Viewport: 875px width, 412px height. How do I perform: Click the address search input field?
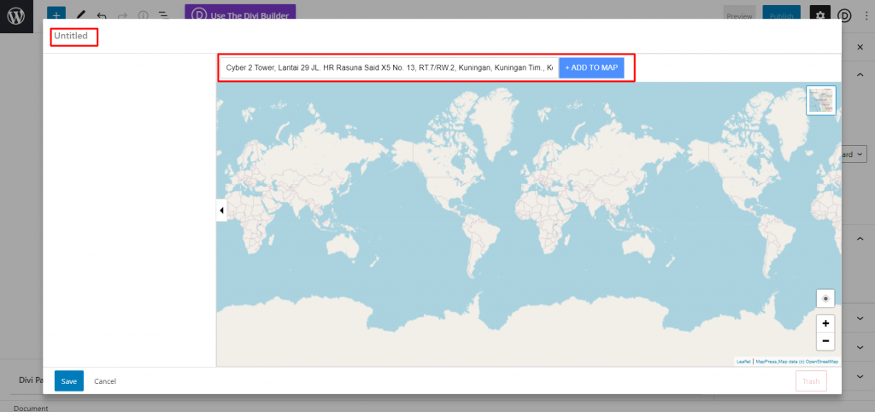tap(389, 67)
